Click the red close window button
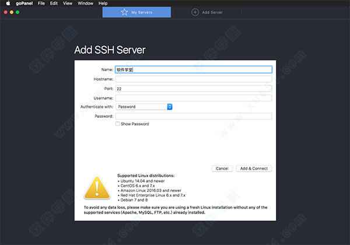 pyautogui.click(x=6, y=12)
